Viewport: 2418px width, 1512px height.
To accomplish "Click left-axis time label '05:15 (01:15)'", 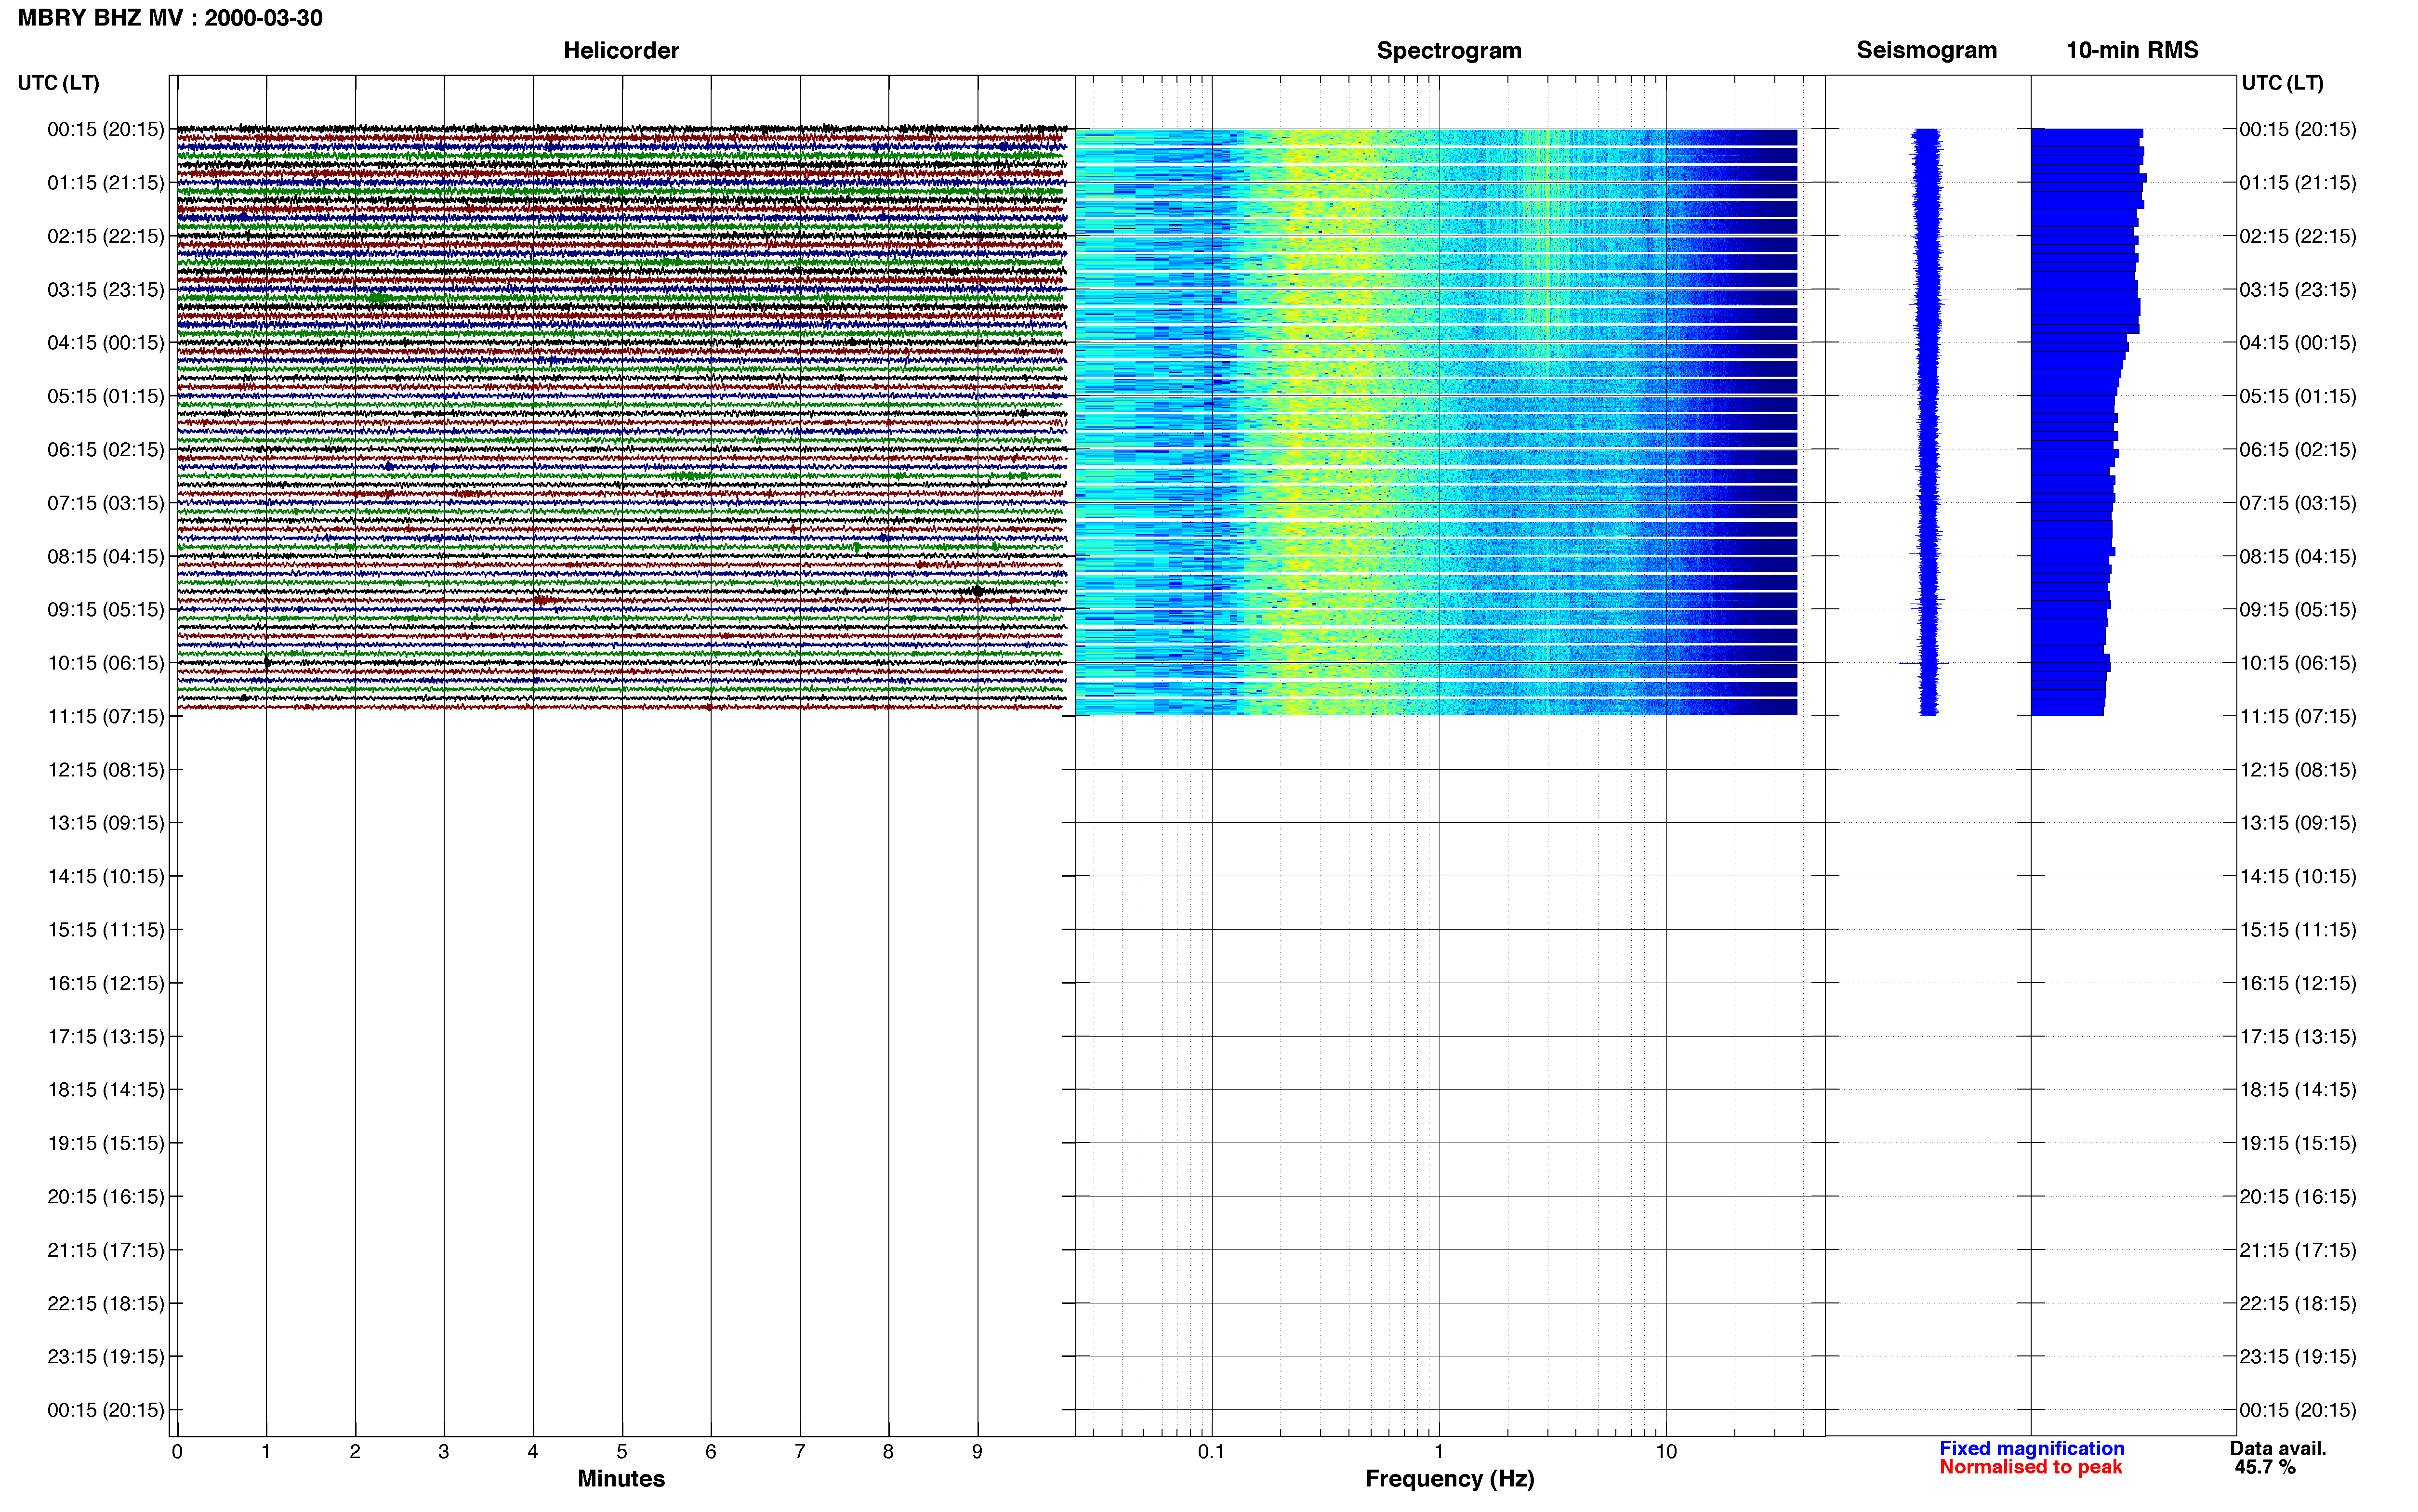I will [106, 396].
